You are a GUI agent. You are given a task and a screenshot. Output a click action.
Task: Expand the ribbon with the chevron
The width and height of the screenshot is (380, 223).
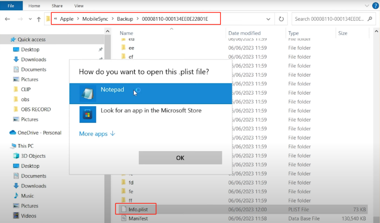[367, 6]
